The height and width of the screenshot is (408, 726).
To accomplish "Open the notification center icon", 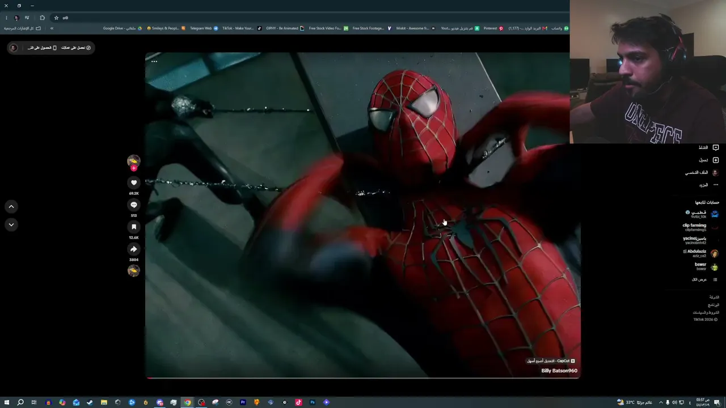I will click(x=717, y=402).
